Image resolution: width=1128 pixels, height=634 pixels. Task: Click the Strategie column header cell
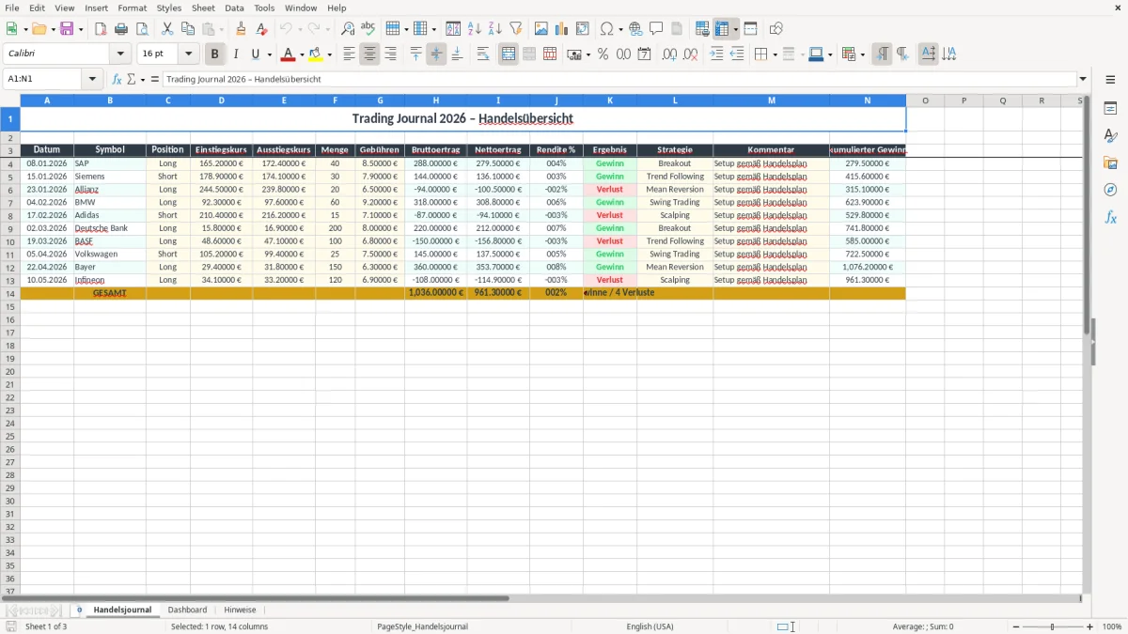pyautogui.click(x=675, y=150)
